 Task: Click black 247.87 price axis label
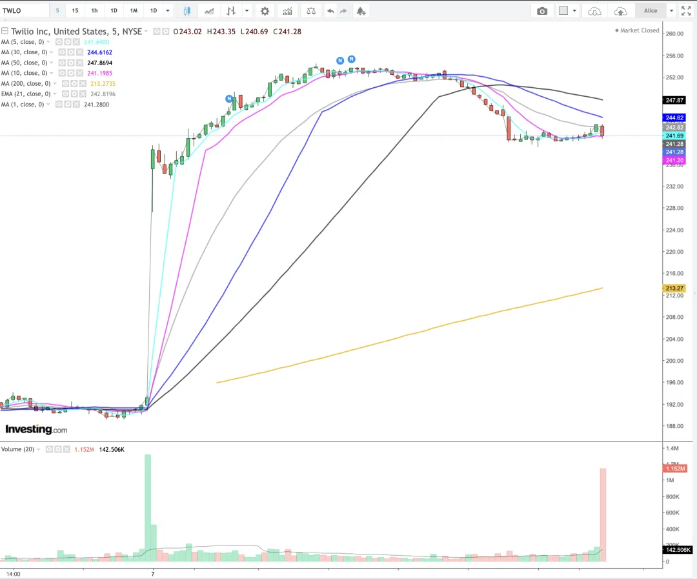click(x=674, y=100)
